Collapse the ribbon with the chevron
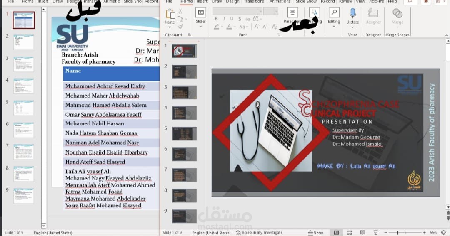Screen dimensions: 450x236 tap(447, 35)
